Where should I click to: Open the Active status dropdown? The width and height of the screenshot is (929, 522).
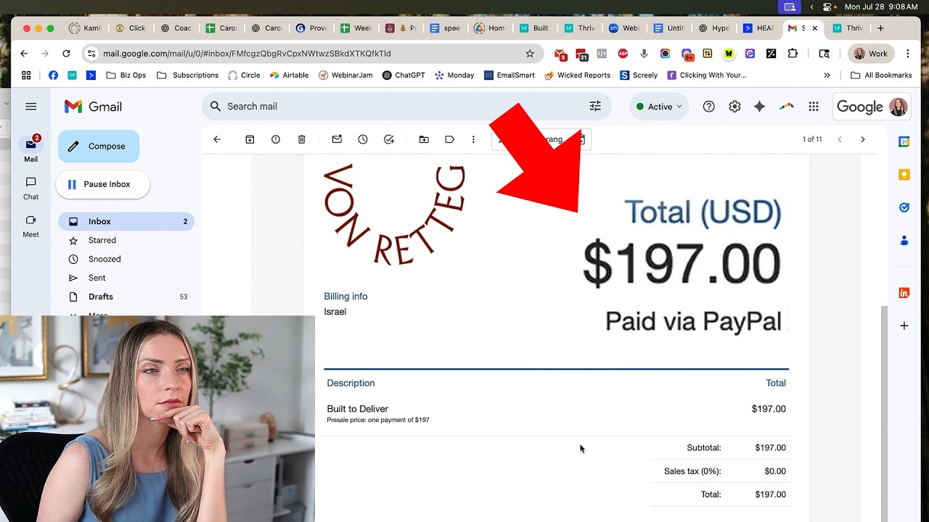coord(659,107)
